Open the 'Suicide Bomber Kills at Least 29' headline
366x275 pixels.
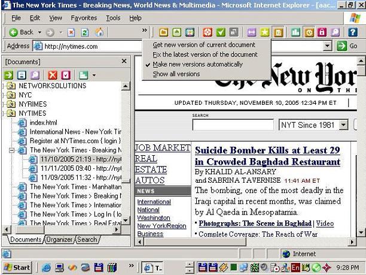tap(267, 156)
